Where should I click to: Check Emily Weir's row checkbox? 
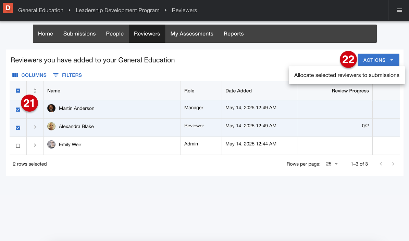point(18,146)
